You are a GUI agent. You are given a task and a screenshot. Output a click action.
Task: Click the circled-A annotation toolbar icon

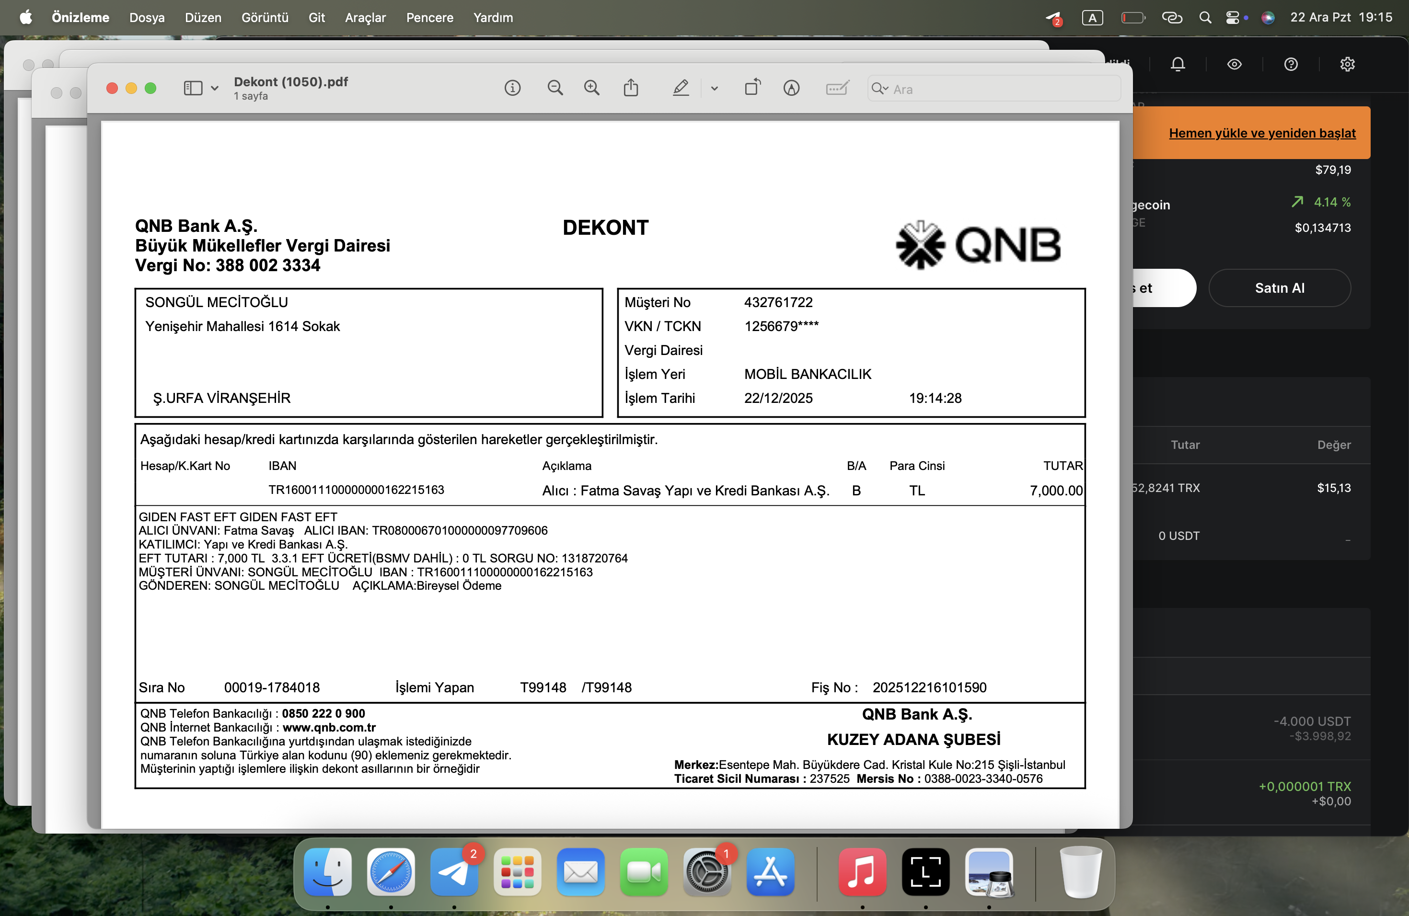point(791,88)
